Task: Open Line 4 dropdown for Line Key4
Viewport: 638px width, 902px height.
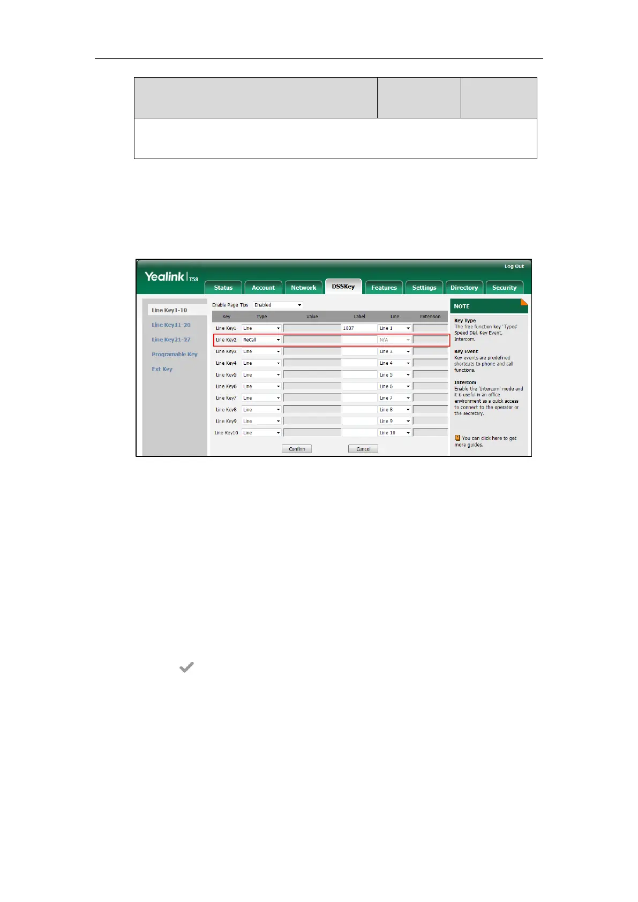Action: (x=395, y=363)
